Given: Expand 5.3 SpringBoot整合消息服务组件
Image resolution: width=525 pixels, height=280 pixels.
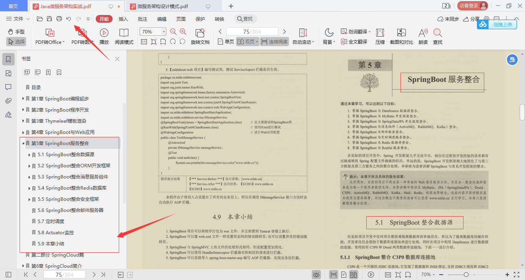Looking at the screenshot, I should [x=30, y=177].
